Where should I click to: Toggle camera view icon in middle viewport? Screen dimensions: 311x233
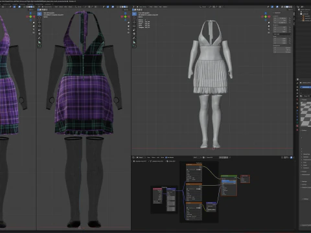click(x=128, y=29)
